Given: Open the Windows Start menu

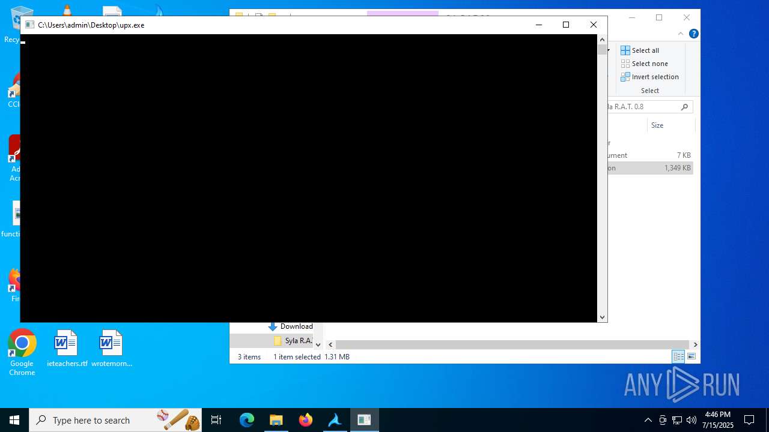Looking at the screenshot, I should 14,420.
